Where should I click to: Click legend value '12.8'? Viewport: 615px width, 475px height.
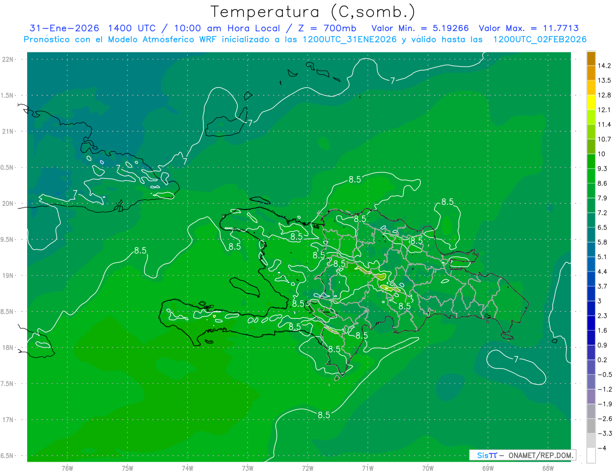click(604, 95)
